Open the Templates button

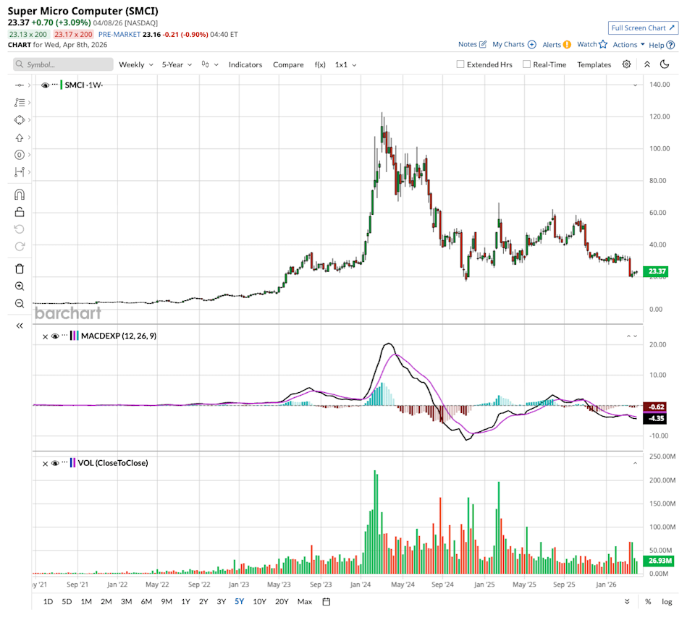coord(594,64)
